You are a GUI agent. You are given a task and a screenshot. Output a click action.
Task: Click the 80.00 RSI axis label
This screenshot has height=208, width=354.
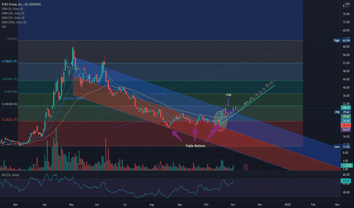coord(346,175)
